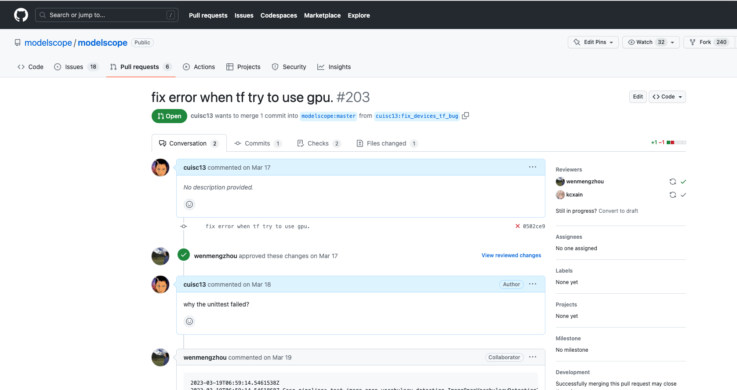Click the repository book icon
737x390 pixels.
pos(18,43)
